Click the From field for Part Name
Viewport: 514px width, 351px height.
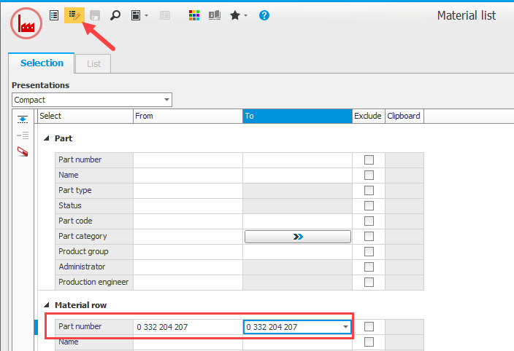(x=188, y=175)
